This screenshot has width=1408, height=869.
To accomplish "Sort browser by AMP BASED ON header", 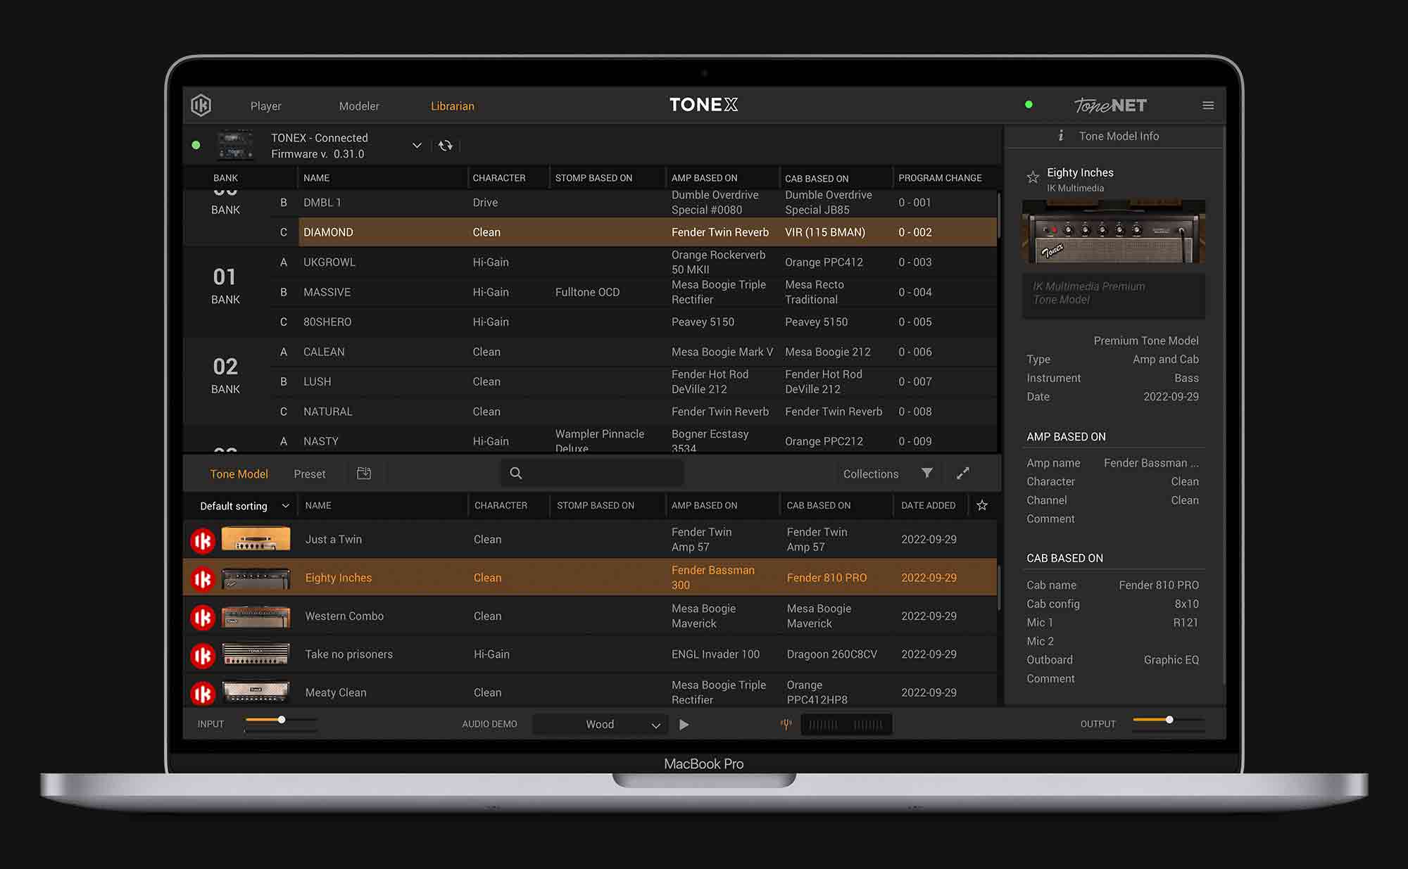I will coord(704,505).
